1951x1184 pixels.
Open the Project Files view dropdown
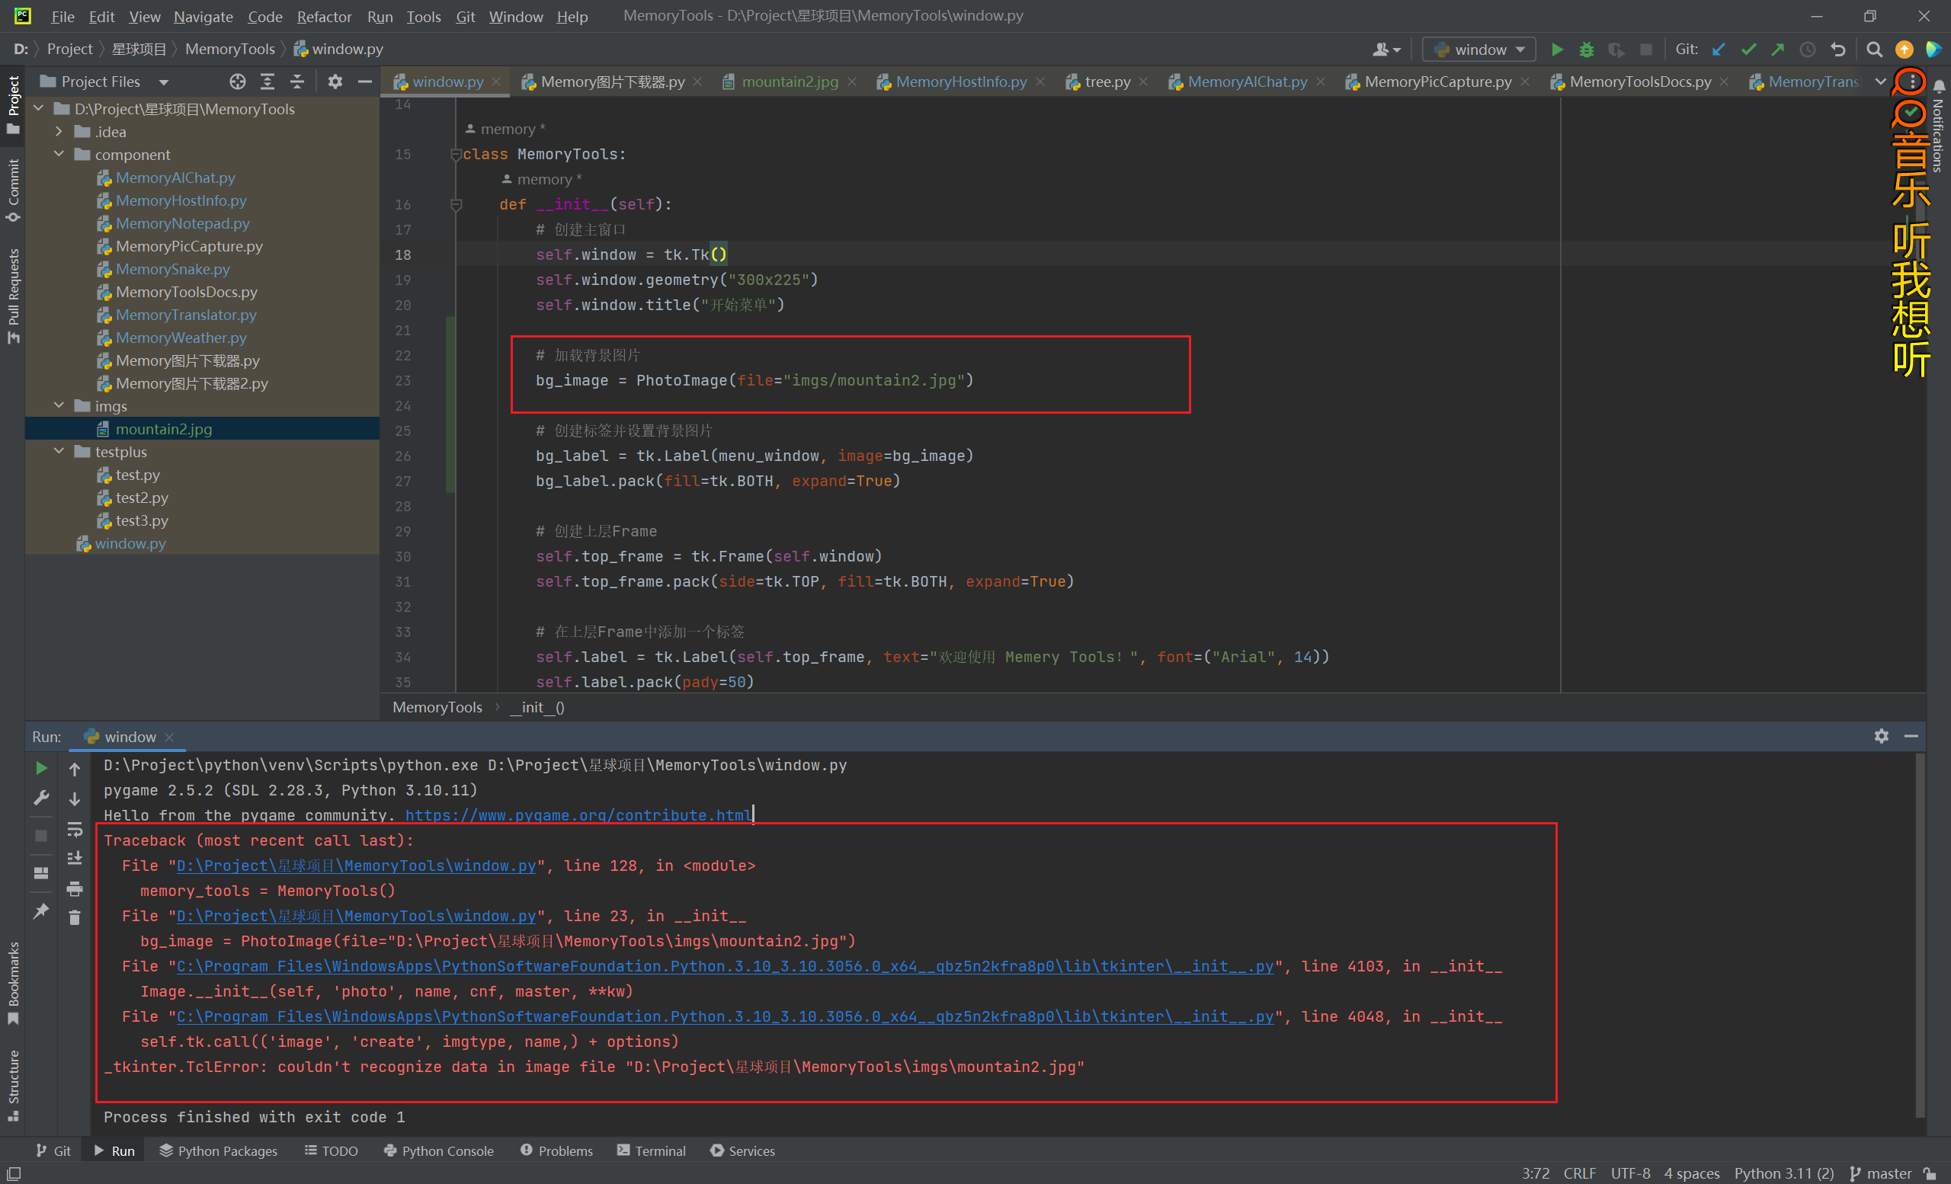[x=164, y=82]
